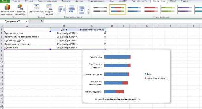
Task: Switch to the Конструктор tab
Action: (x=159, y=1)
